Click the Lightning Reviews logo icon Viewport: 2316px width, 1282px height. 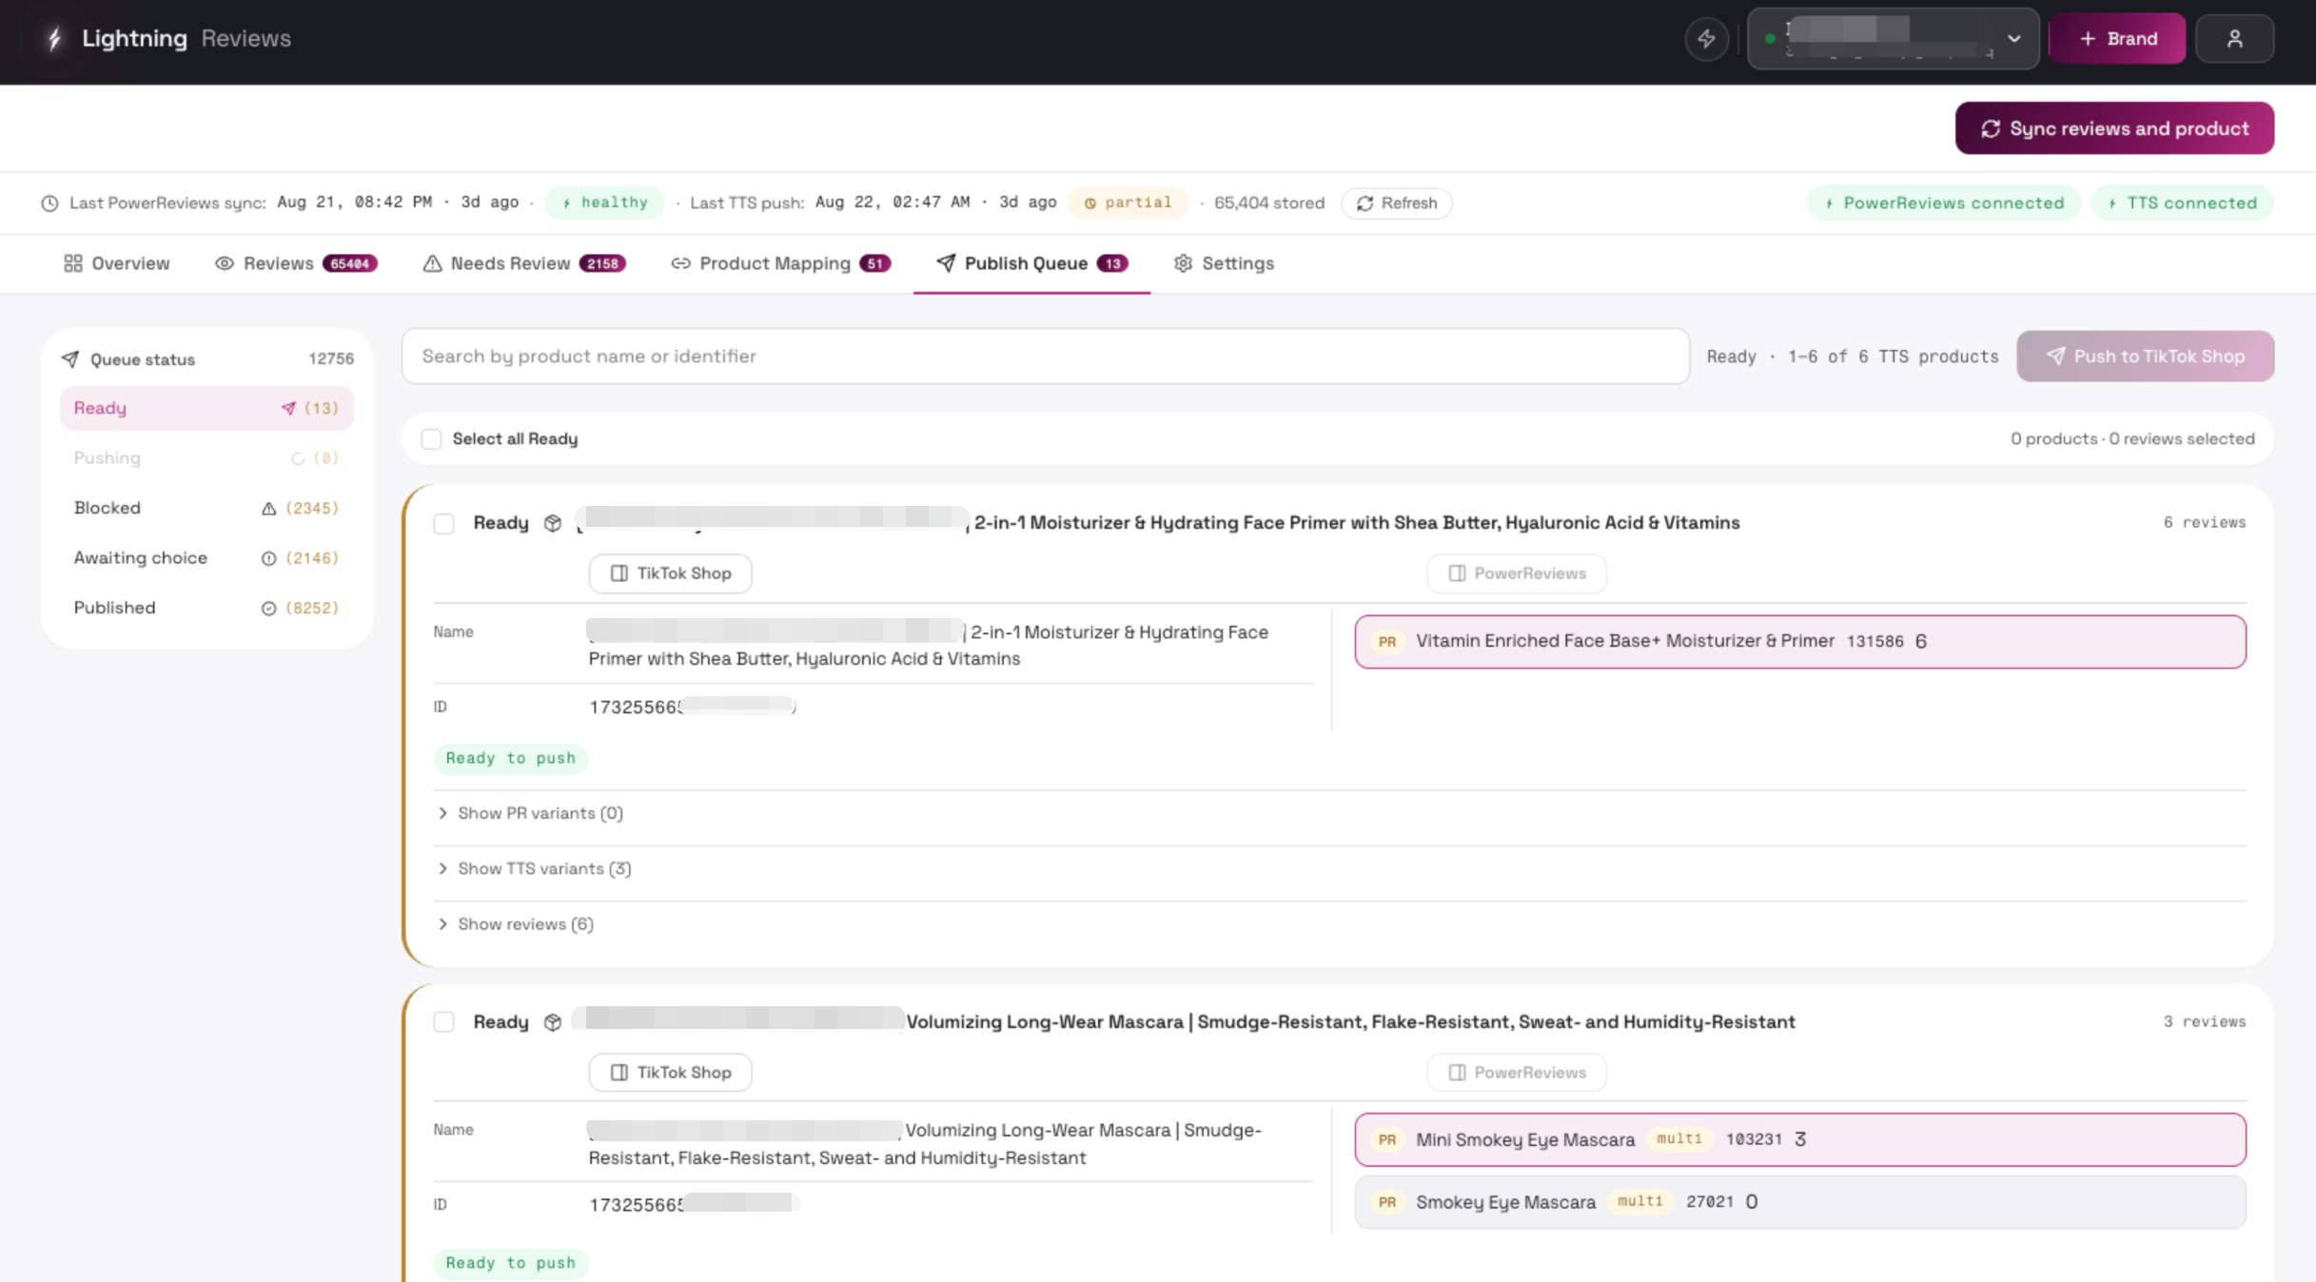pyautogui.click(x=54, y=39)
